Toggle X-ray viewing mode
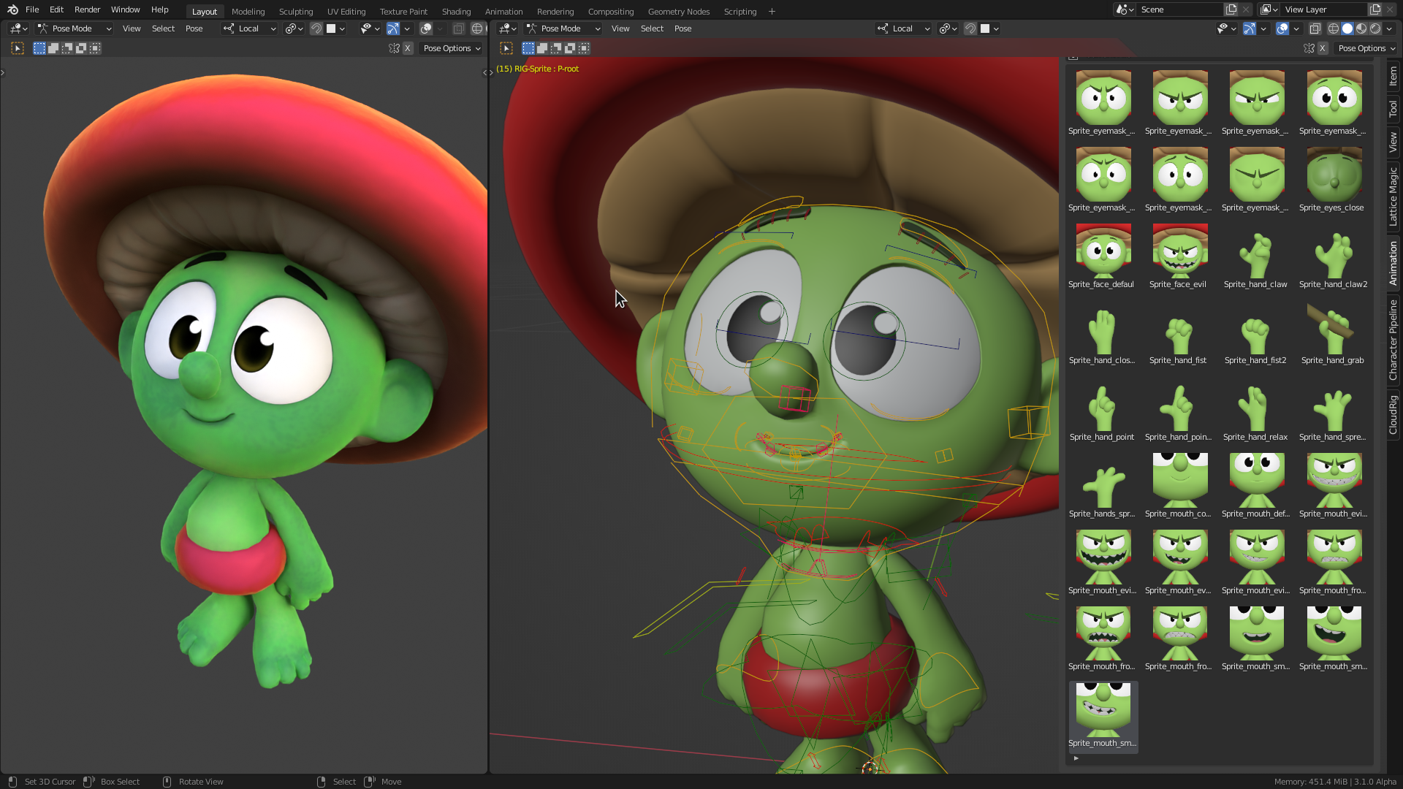 (x=1315, y=28)
